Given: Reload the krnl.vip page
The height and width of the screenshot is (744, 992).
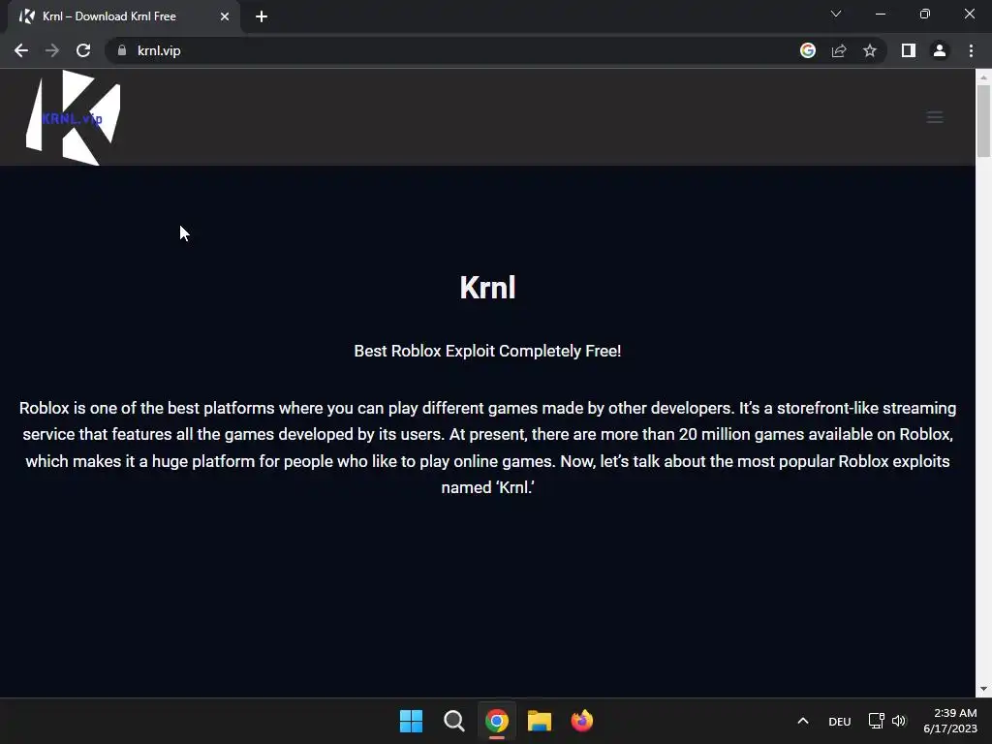Looking at the screenshot, I should (83, 50).
